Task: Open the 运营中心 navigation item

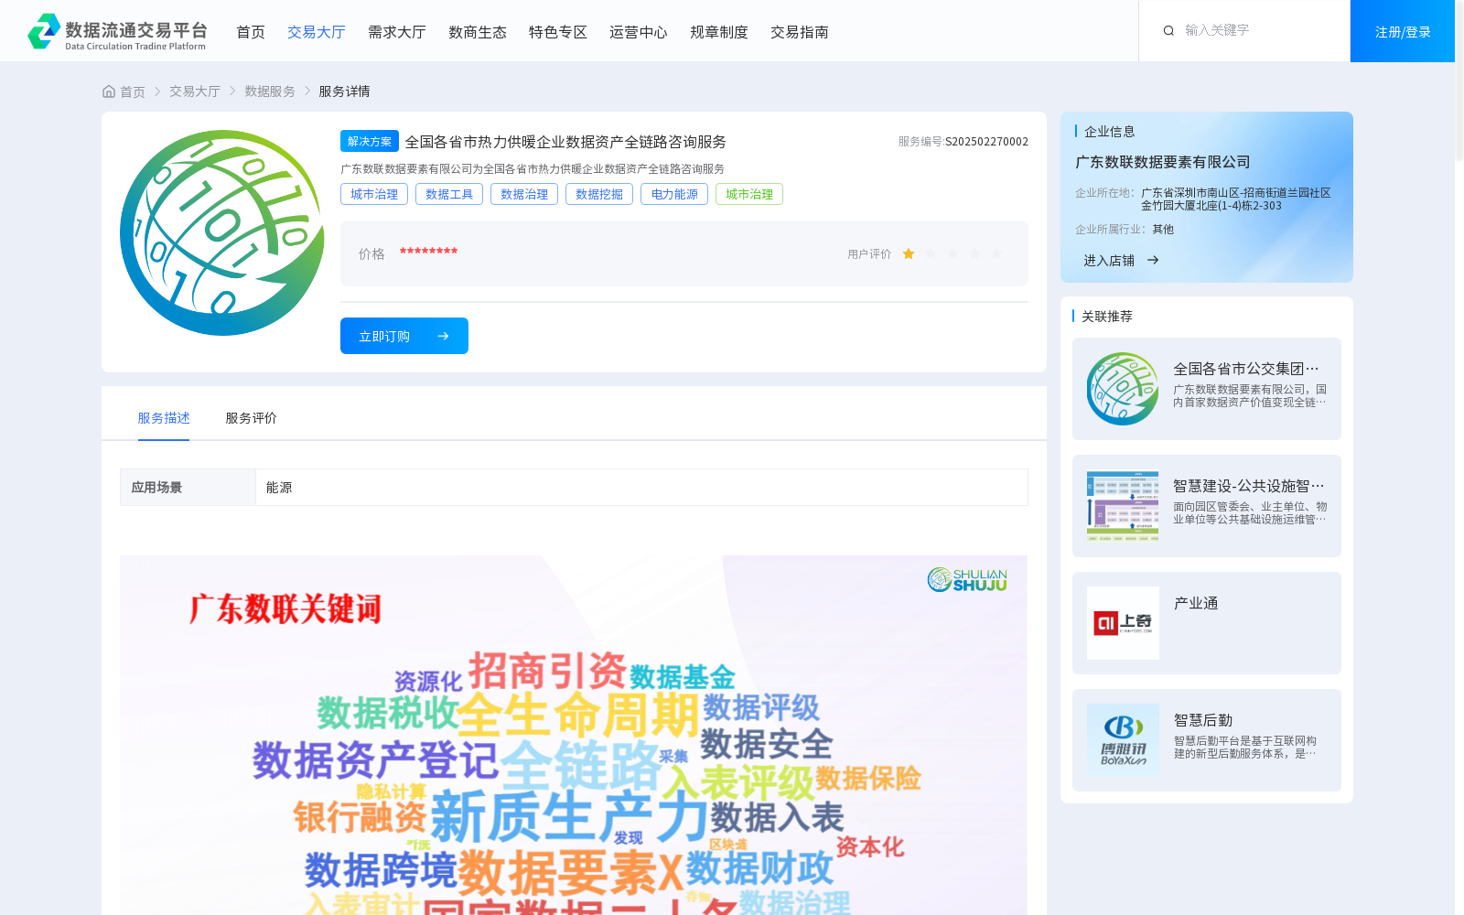Action: [x=639, y=32]
